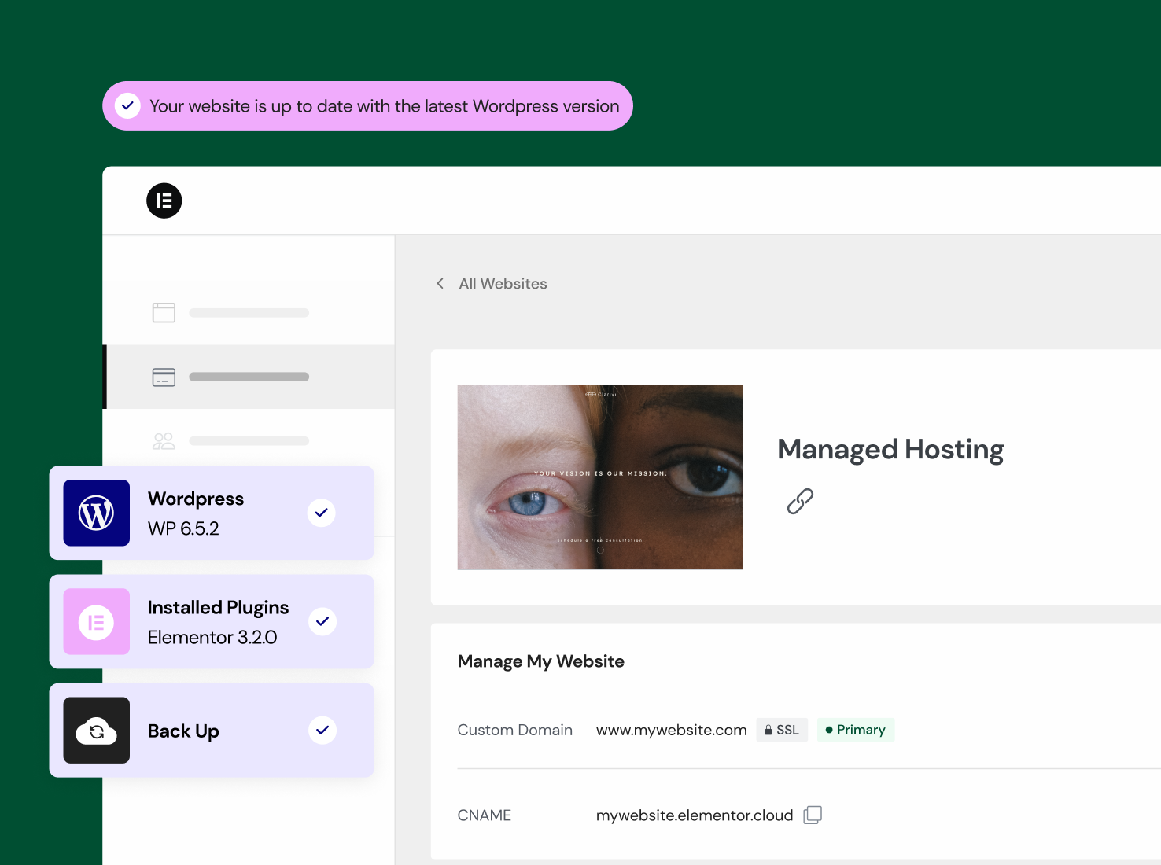
Task: Click the Installed Plugins card title
Action: click(x=218, y=608)
